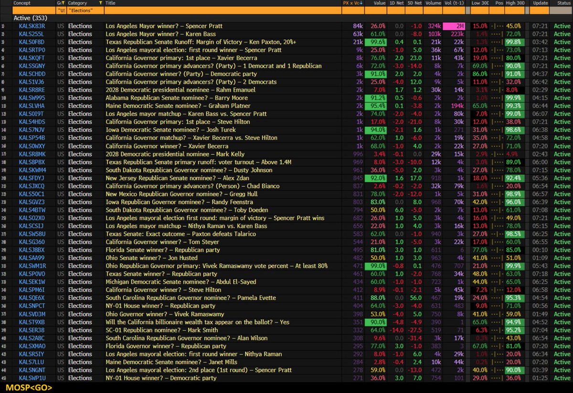
Task: Select 'Texas Republican Senate Runoff: Margin of Victory' row
Action: pos(286,42)
